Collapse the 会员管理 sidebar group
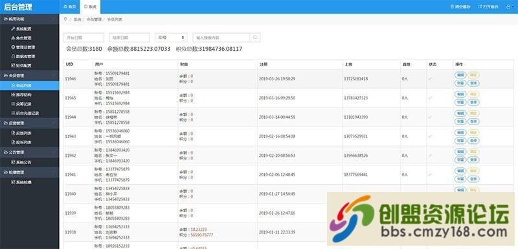Image resolution: width=518 pixels, height=249 pixels. [29, 76]
